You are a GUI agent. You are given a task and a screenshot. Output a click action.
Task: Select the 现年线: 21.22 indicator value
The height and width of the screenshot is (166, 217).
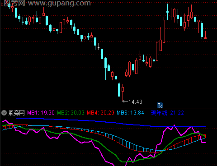(167, 113)
